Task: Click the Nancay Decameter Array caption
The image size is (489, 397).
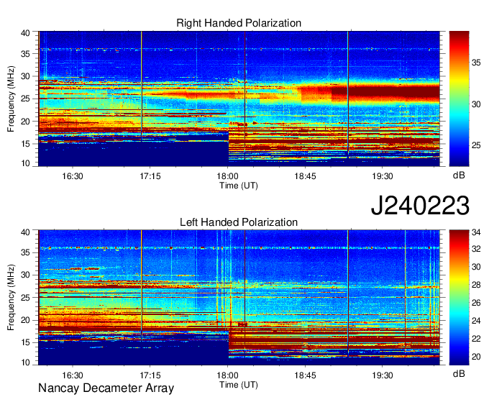Action: tap(106, 388)
